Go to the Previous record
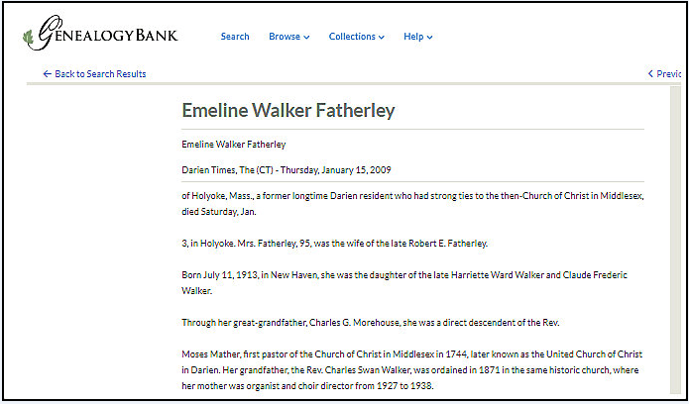Screen dimensions: 689x404 (x=664, y=74)
